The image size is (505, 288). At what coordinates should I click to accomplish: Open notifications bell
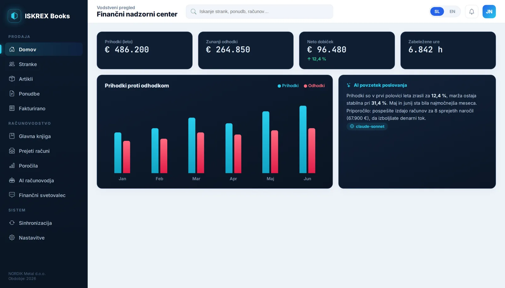[472, 12]
